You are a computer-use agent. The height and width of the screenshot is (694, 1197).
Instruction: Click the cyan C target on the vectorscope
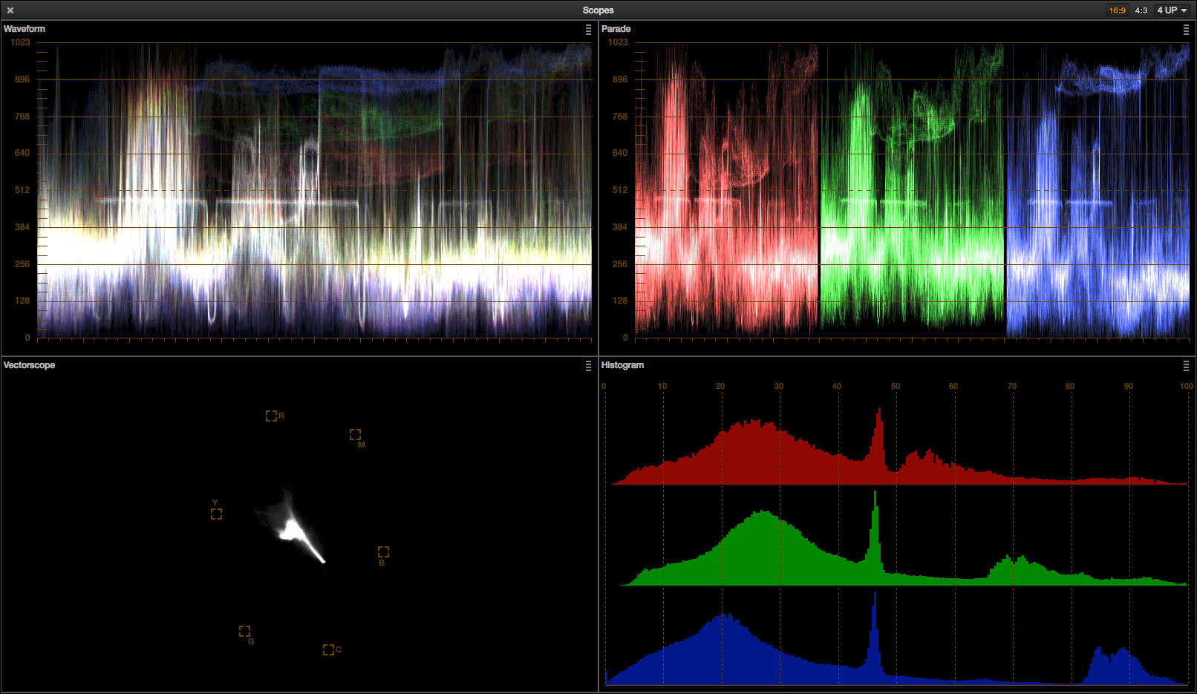[328, 649]
